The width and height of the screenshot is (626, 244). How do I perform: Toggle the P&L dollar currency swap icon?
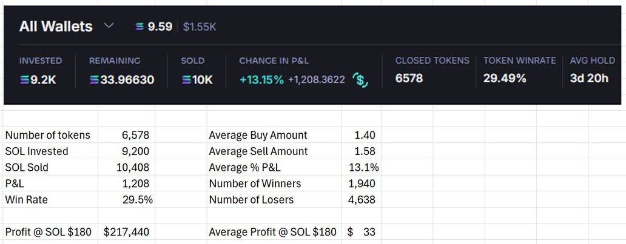361,79
